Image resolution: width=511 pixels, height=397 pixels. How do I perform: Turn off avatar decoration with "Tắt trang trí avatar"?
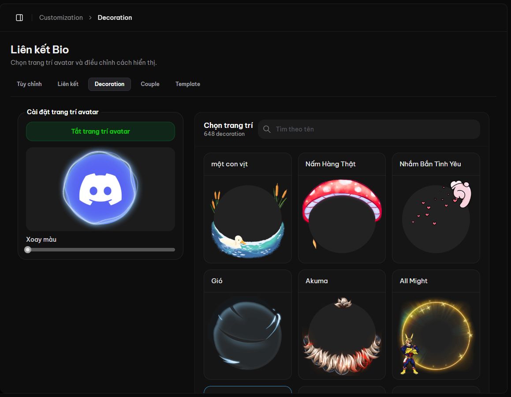click(x=101, y=131)
